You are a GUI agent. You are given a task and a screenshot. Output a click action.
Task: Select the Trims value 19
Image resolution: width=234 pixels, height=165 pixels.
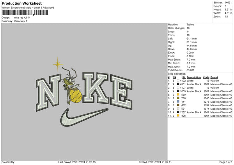[188, 35]
